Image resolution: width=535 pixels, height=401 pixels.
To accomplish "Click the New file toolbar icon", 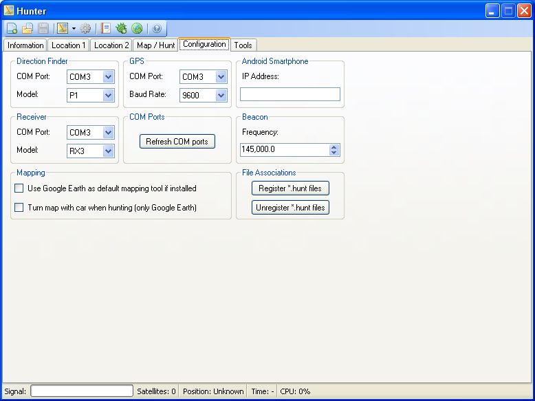I will point(12,28).
